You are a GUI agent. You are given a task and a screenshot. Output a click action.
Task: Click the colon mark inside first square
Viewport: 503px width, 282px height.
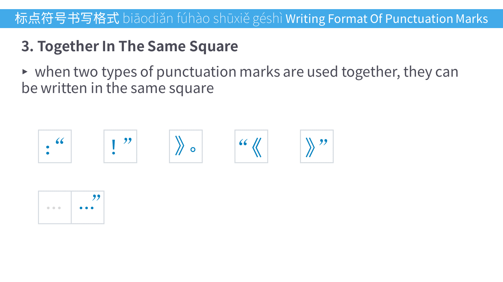[x=48, y=150]
